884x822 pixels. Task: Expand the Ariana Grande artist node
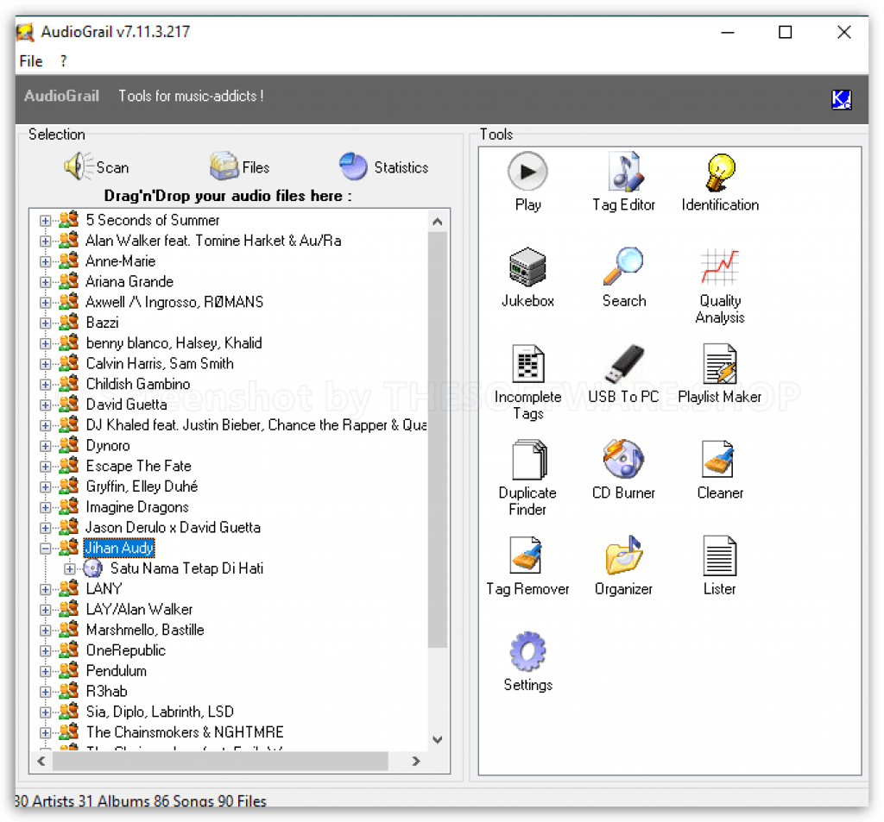click(45, 282)
